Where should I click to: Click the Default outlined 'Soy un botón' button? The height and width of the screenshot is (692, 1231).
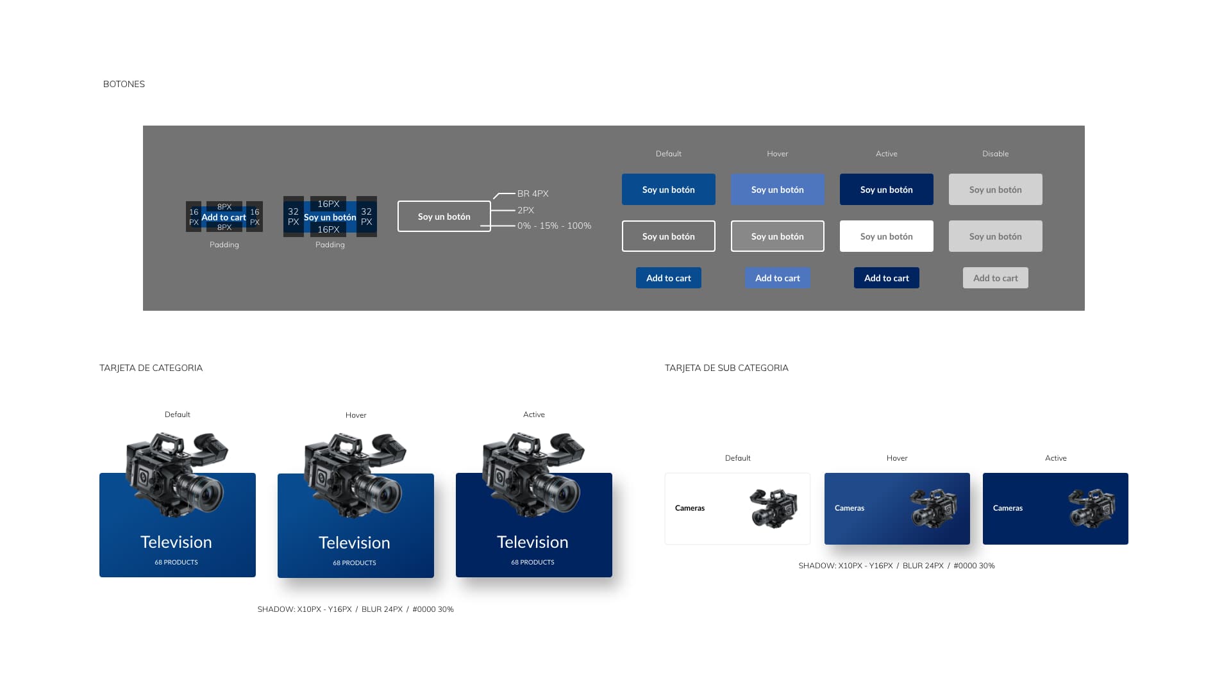pos(668,236)
